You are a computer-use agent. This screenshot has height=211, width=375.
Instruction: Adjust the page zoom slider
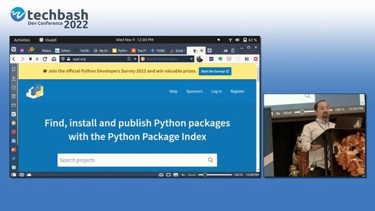coord(215,175)
